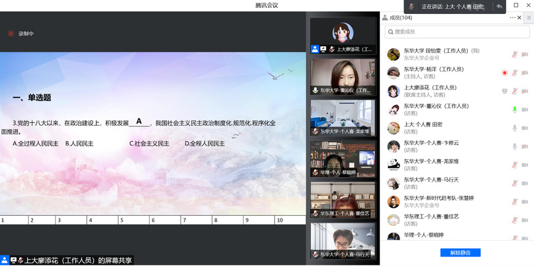534x266 pixels.
Task: Click the reply arrow icon in speaking banner
Action: tap(499, 7)
